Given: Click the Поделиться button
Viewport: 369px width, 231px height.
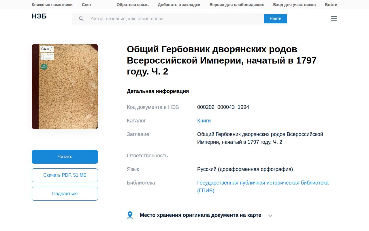Looking at the screenshot, I should click(65, 194).
